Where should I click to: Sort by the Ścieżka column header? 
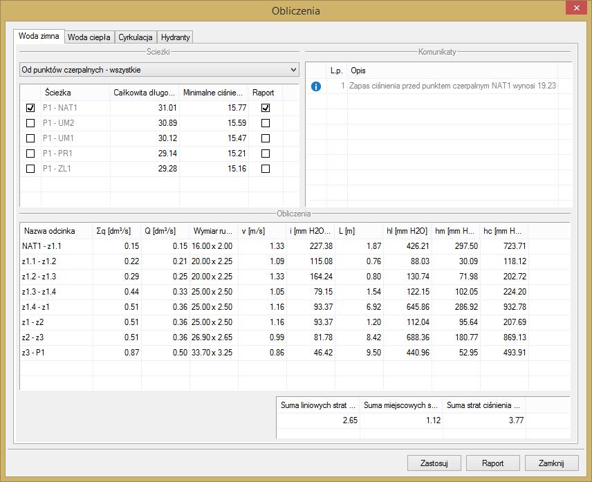(x=75, y=93)
